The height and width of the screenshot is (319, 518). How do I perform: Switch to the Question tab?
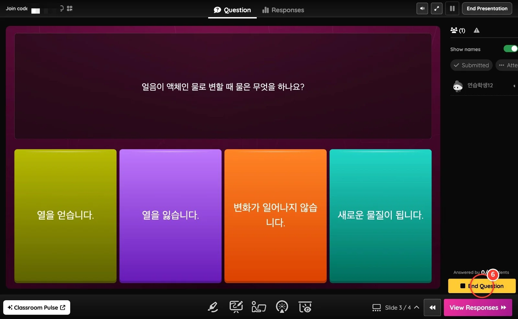[x=232, y=10]
